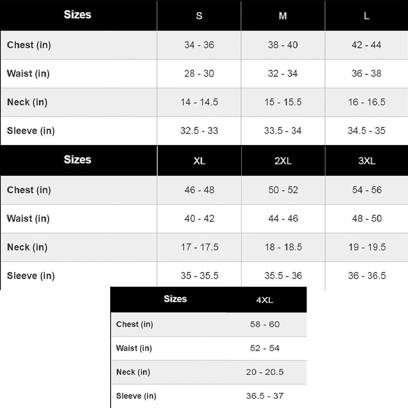Click the 4XL size header
The width and height of the screenshot is (408, 408).
pyautogui.click(x=264, y=300)
